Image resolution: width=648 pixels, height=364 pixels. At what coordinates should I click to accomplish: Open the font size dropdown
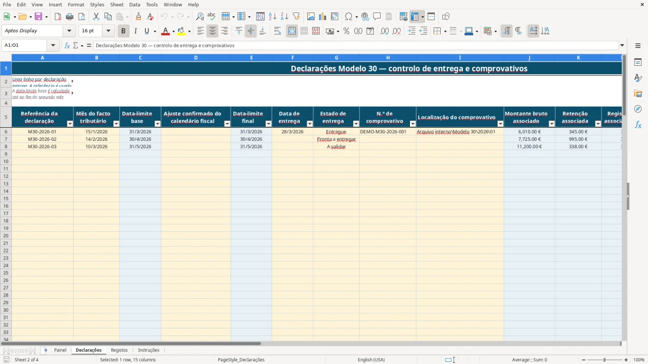(108, 31)
